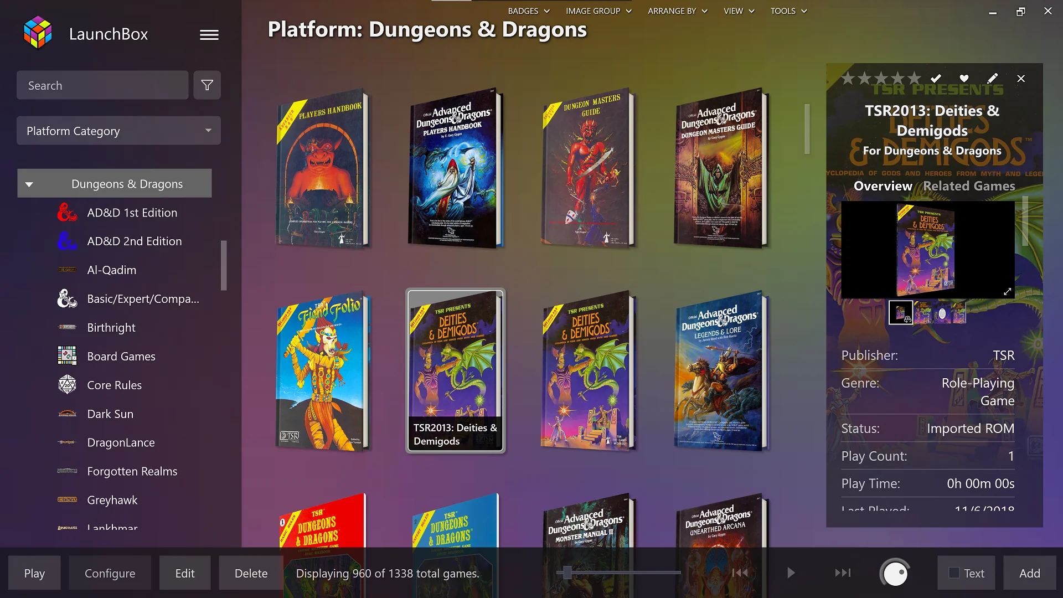Click the Birthright logo icon

pos(67,327)
